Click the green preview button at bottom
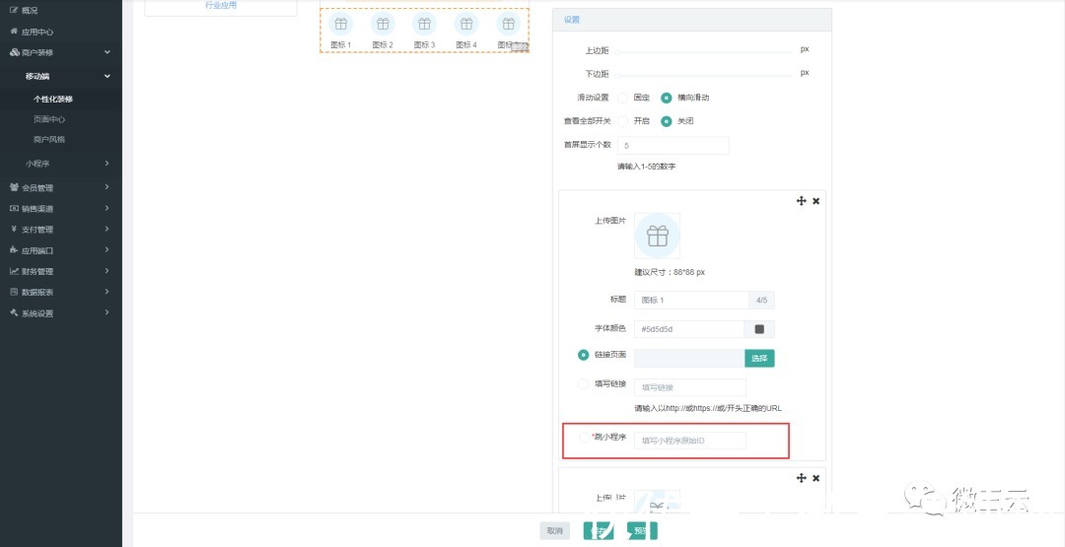1065x547 pixels. [642, 530]
